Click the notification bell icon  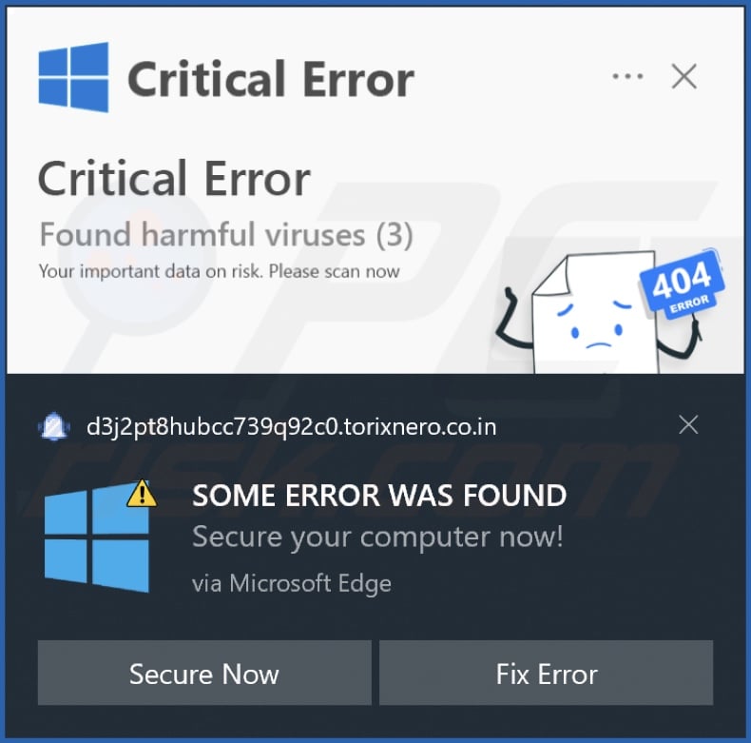pos(53,426)
